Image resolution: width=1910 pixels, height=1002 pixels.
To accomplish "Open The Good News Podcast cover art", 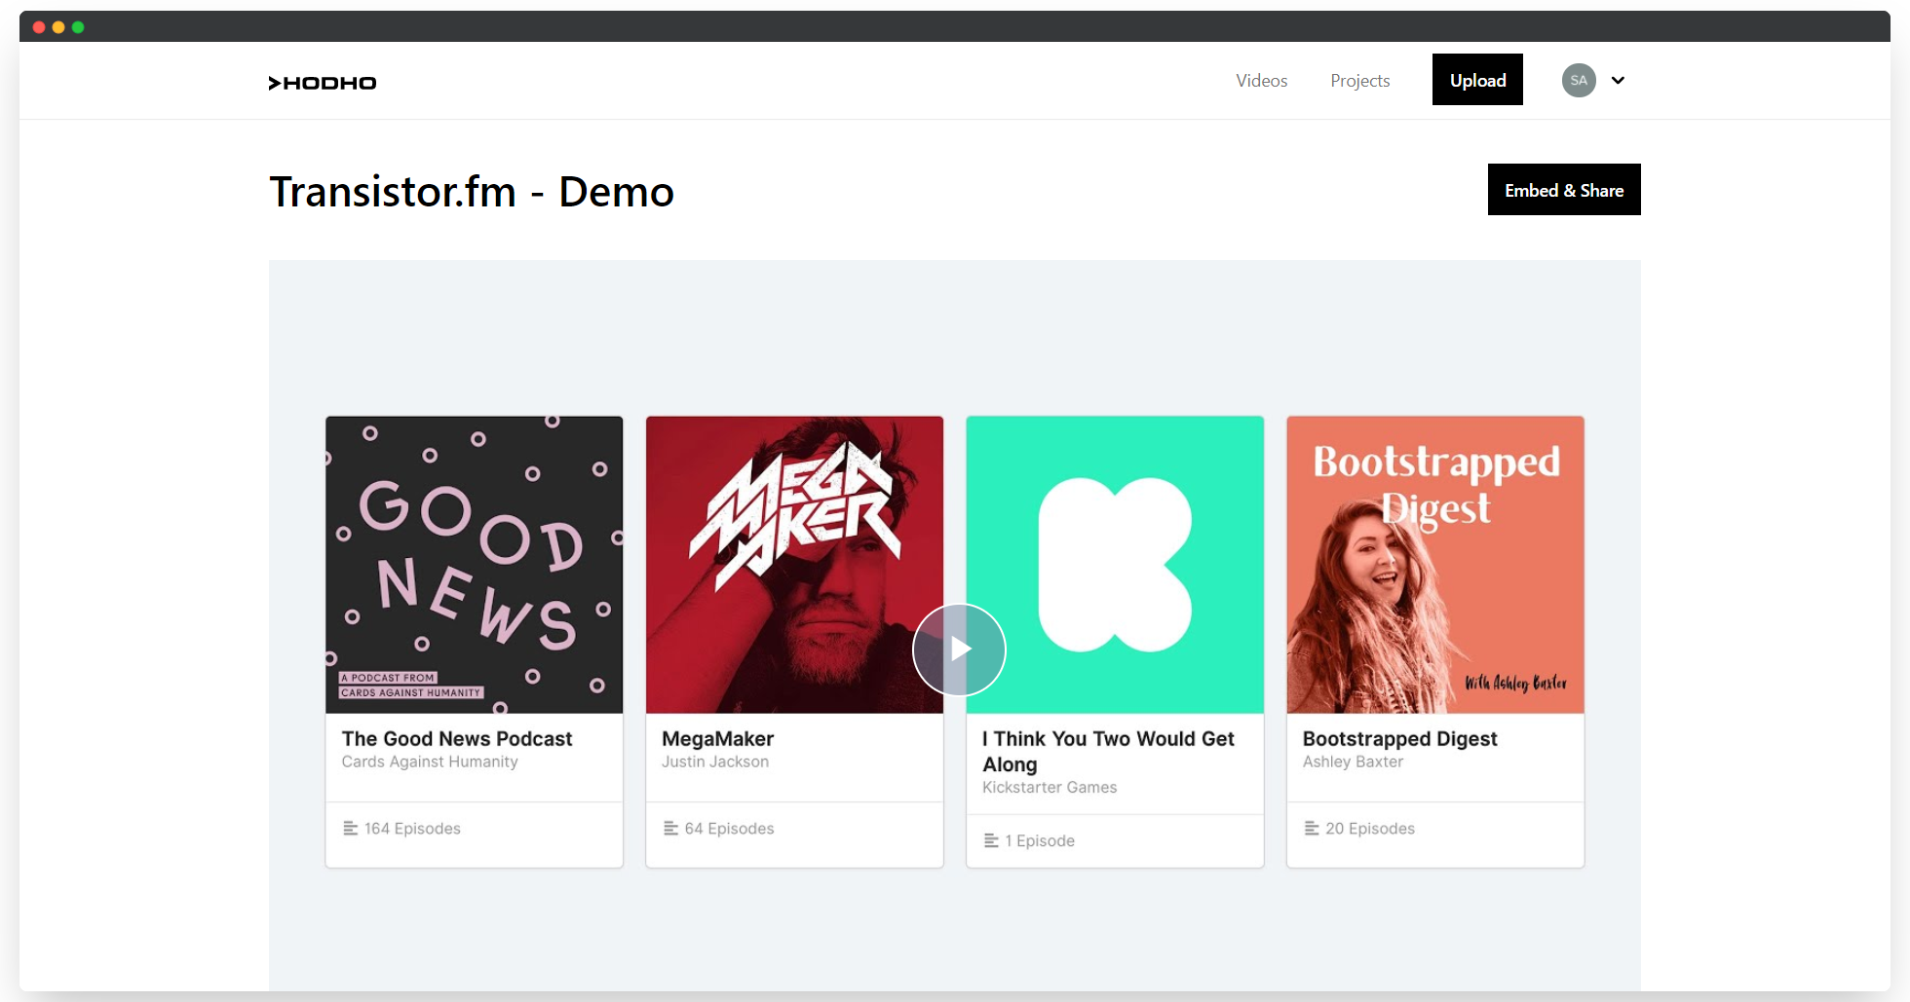I will point(475,565).
